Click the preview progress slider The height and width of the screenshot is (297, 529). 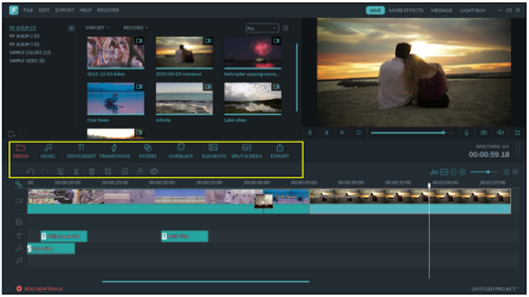click(412, 133)
